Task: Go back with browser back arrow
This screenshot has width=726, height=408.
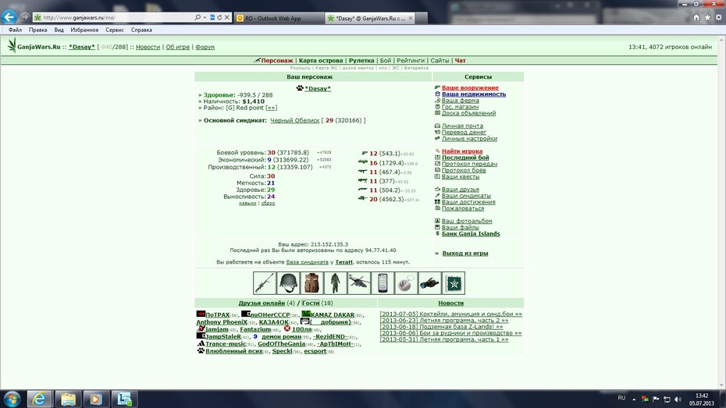Action: [x=9, y=17]
